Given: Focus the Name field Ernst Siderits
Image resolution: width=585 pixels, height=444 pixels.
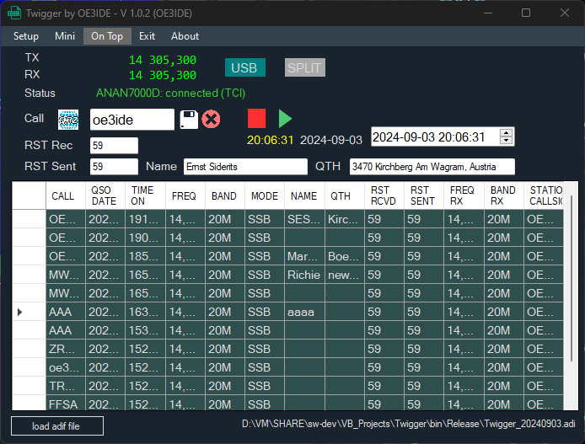Looking at the screenshot, I should pyautogui.click(x=245, y=166).
